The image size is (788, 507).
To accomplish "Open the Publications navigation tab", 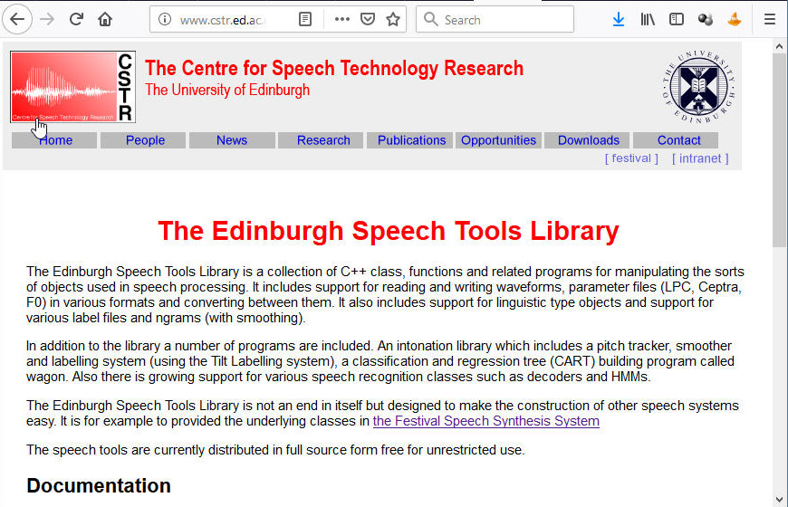I will 411,140.
